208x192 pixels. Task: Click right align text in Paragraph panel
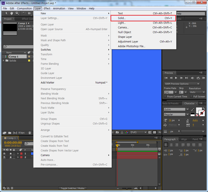[x=176, y=144]
